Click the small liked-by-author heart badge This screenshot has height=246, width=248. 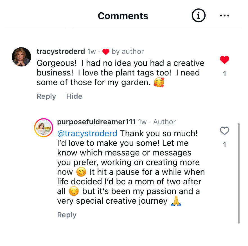[106, 52]
